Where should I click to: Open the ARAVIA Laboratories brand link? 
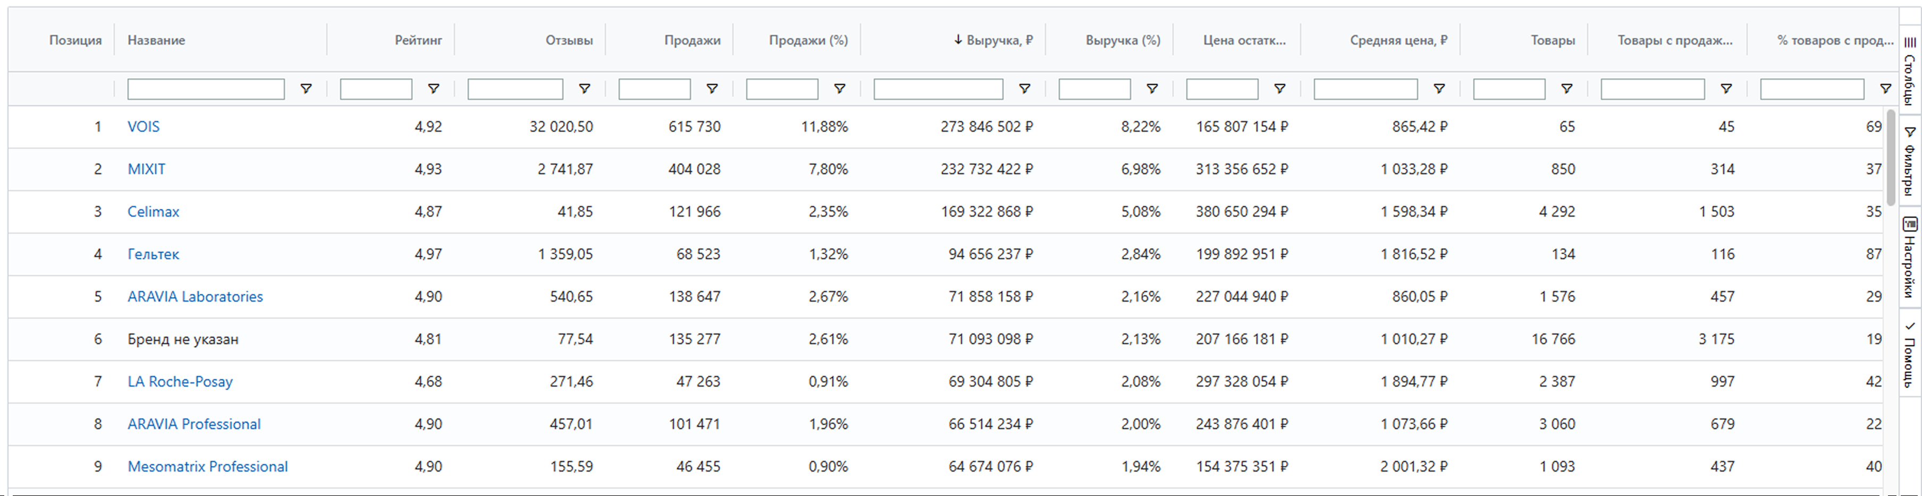[x=196, y=297]
